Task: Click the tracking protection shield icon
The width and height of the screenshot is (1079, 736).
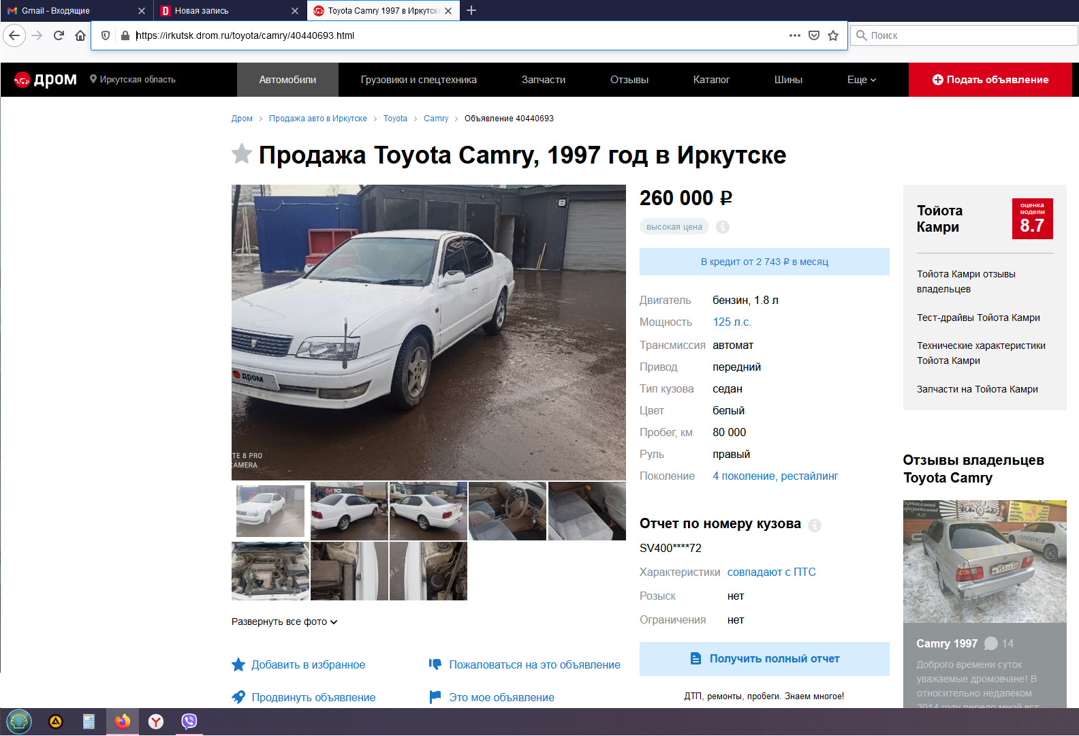Action: pos(106,35)
